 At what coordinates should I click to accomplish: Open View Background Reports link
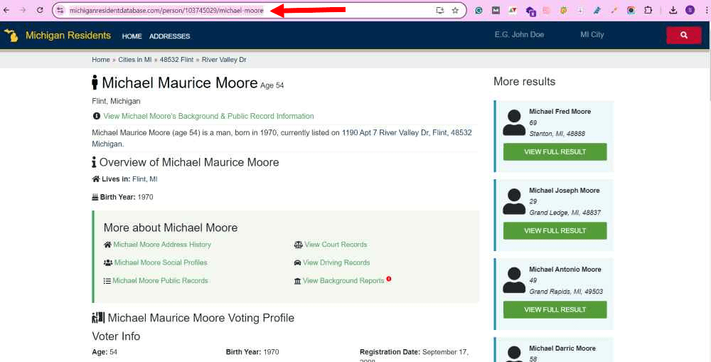[x=343, y=281]
